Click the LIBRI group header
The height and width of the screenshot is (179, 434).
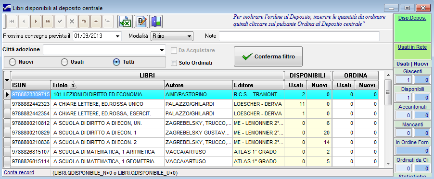147,76
